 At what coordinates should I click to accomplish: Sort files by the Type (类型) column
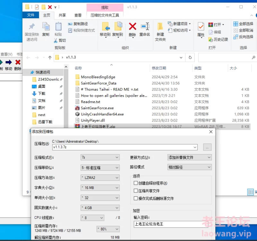pos(198,68)
